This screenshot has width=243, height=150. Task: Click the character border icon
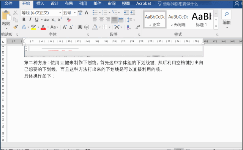coord(87,13)
